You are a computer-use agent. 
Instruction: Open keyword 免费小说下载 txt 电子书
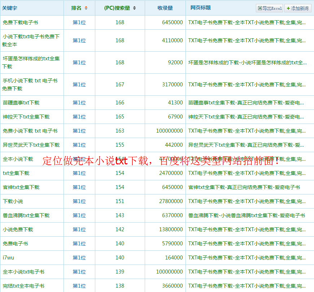point(30,131)
